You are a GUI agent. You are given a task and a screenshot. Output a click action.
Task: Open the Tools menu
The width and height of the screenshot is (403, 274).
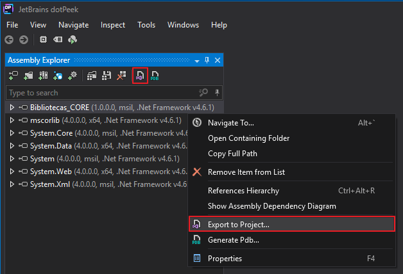pyautogui.click(x=146, y=25)
